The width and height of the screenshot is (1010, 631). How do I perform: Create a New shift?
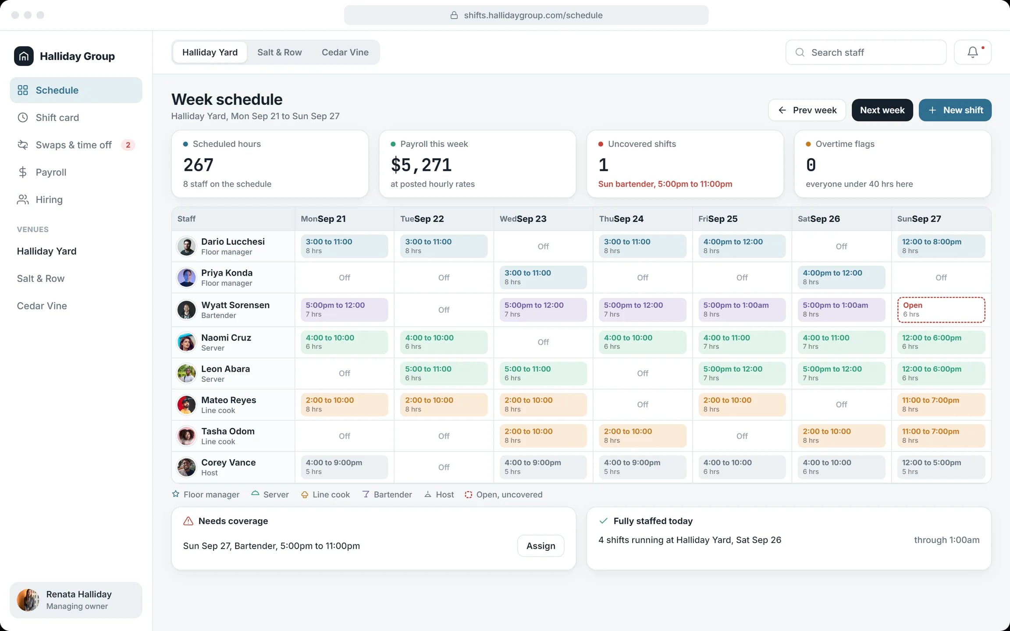(x=955, y=110)
